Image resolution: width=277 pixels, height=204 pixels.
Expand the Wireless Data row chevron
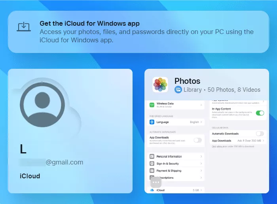coord(201,105)
